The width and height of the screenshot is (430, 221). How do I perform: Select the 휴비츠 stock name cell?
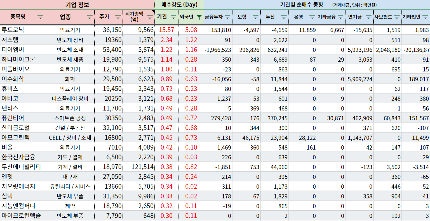22,88
